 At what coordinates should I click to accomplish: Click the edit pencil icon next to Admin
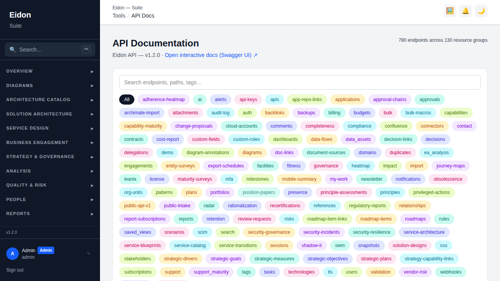[x=89, y=254]
